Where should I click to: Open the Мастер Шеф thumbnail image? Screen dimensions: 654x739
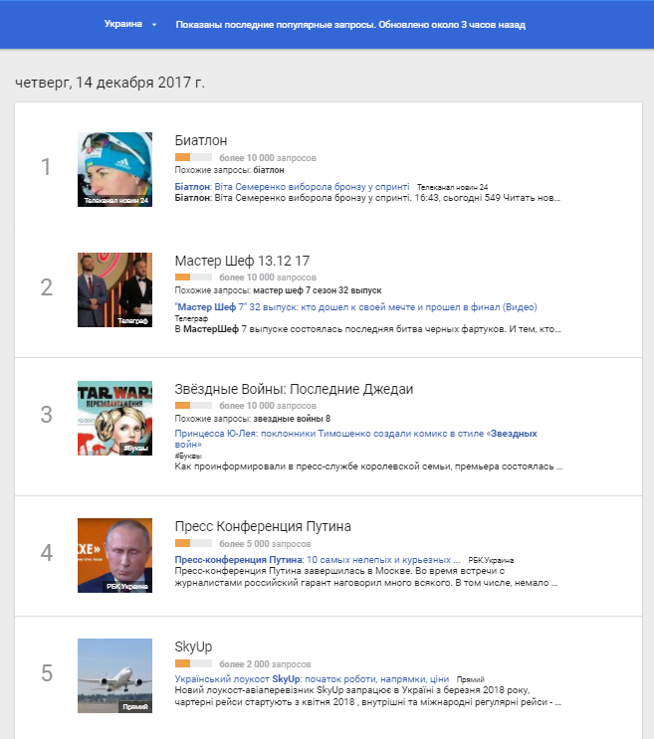click(x=114, y=289)
